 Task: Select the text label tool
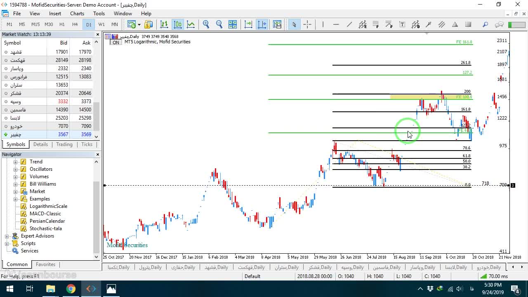[x=402, y=24]
